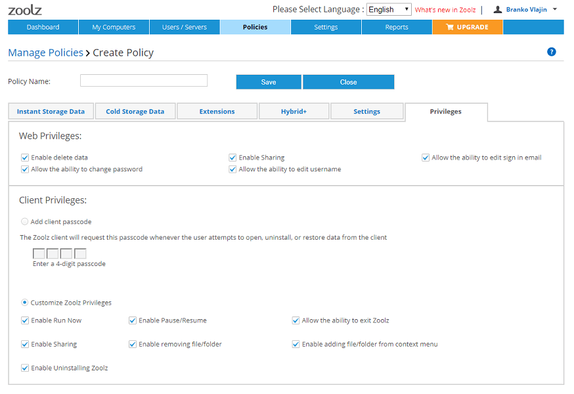Click the Close button
The height and width of the screenshot is (394, 574).
pos(349,82)
